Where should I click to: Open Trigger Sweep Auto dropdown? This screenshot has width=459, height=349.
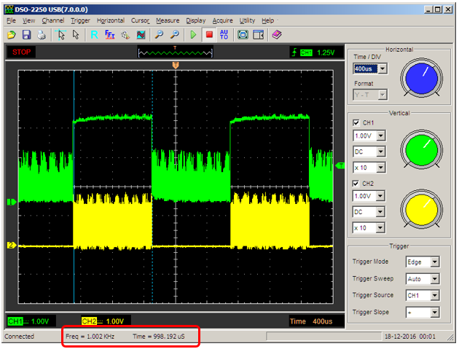(435, 279)
